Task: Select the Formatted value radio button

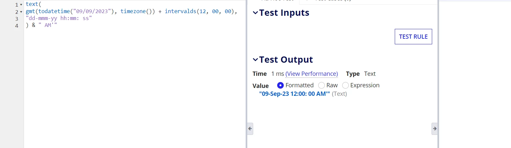Action: [280, 85]
